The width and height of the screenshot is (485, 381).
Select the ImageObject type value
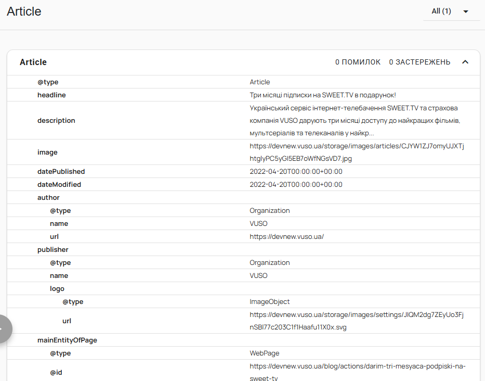point(269,301)
